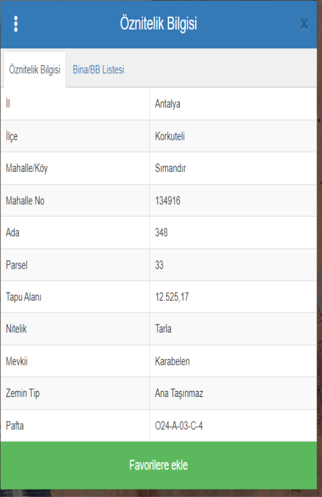This screenshot has width=322, height=497.
Task: Switch to the Bina/BB Listesi tab
Action: pyautogui.click(x=99, y=69)
